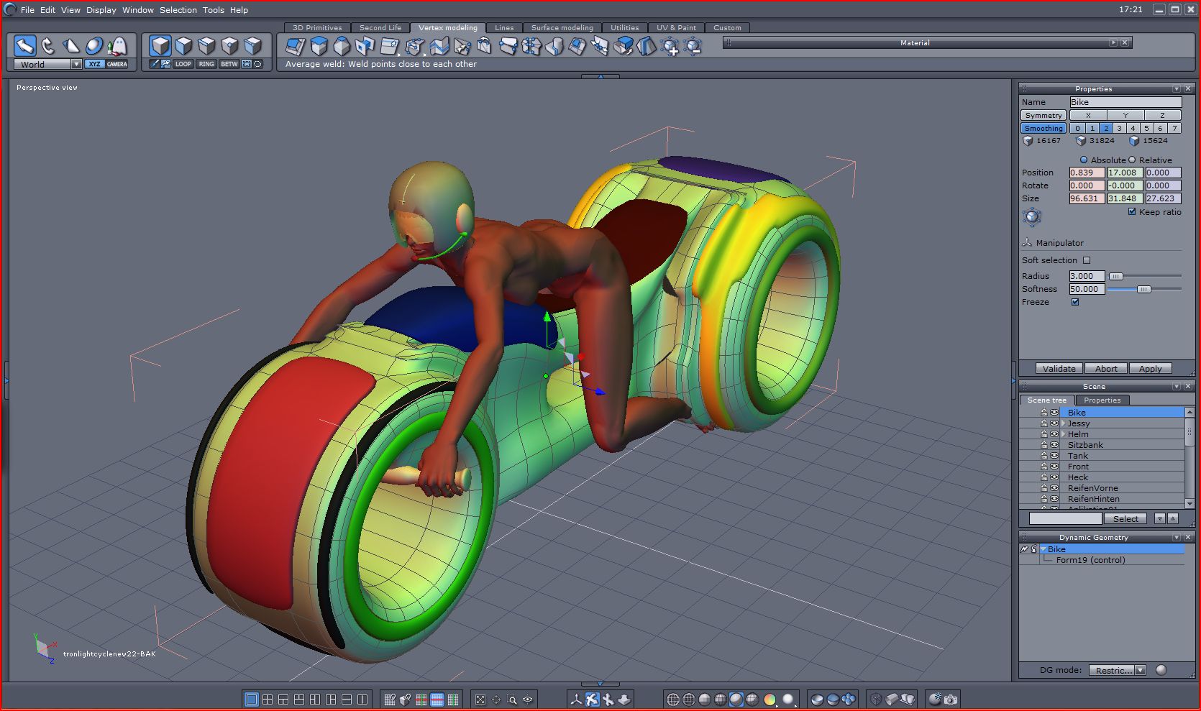Select the multicolor sphere shading mode
This screenshot has width=1201, height=711.
(x=770, y=699)
